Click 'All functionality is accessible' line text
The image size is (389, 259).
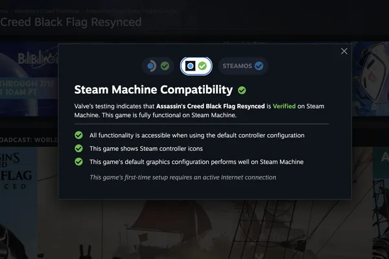(x=197, y=135)
